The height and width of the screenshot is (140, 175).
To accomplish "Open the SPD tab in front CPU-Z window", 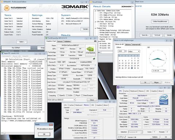I will pyautogui.click(x=148, y=91).
